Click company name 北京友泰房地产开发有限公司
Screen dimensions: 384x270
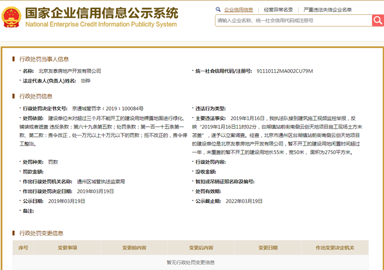click(70, 71)
